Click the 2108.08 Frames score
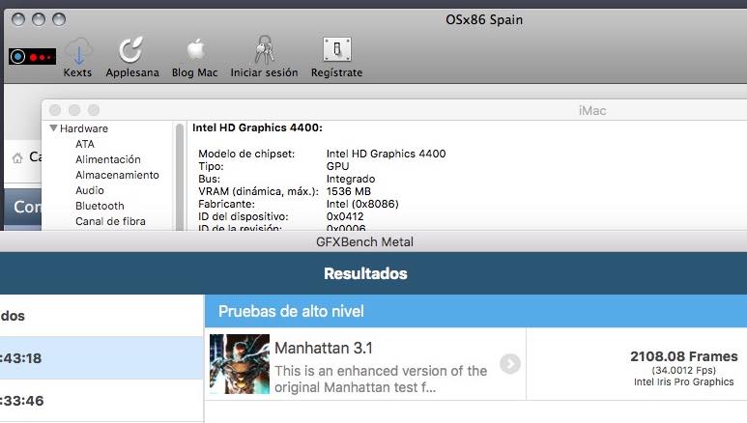 click(683, 356)
